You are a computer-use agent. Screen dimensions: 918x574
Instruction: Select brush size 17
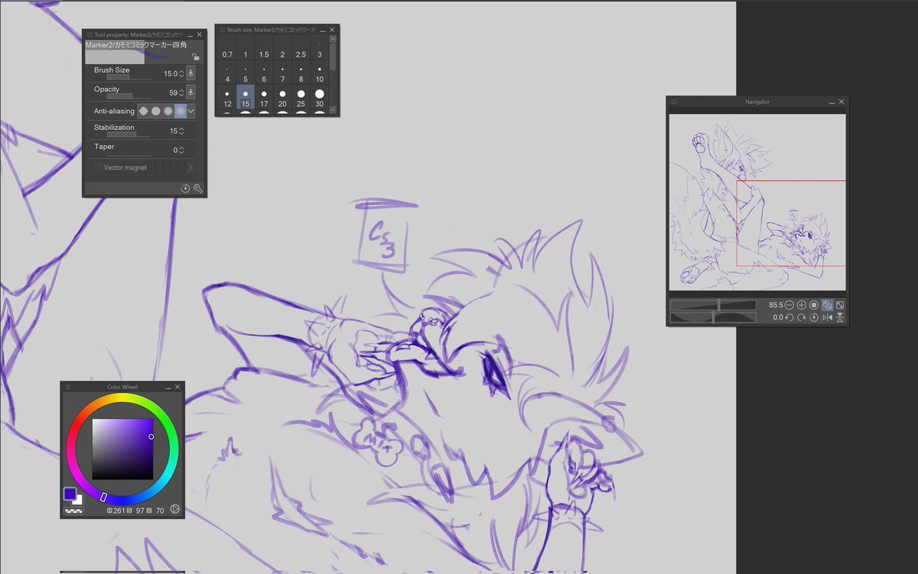[264, 99]
